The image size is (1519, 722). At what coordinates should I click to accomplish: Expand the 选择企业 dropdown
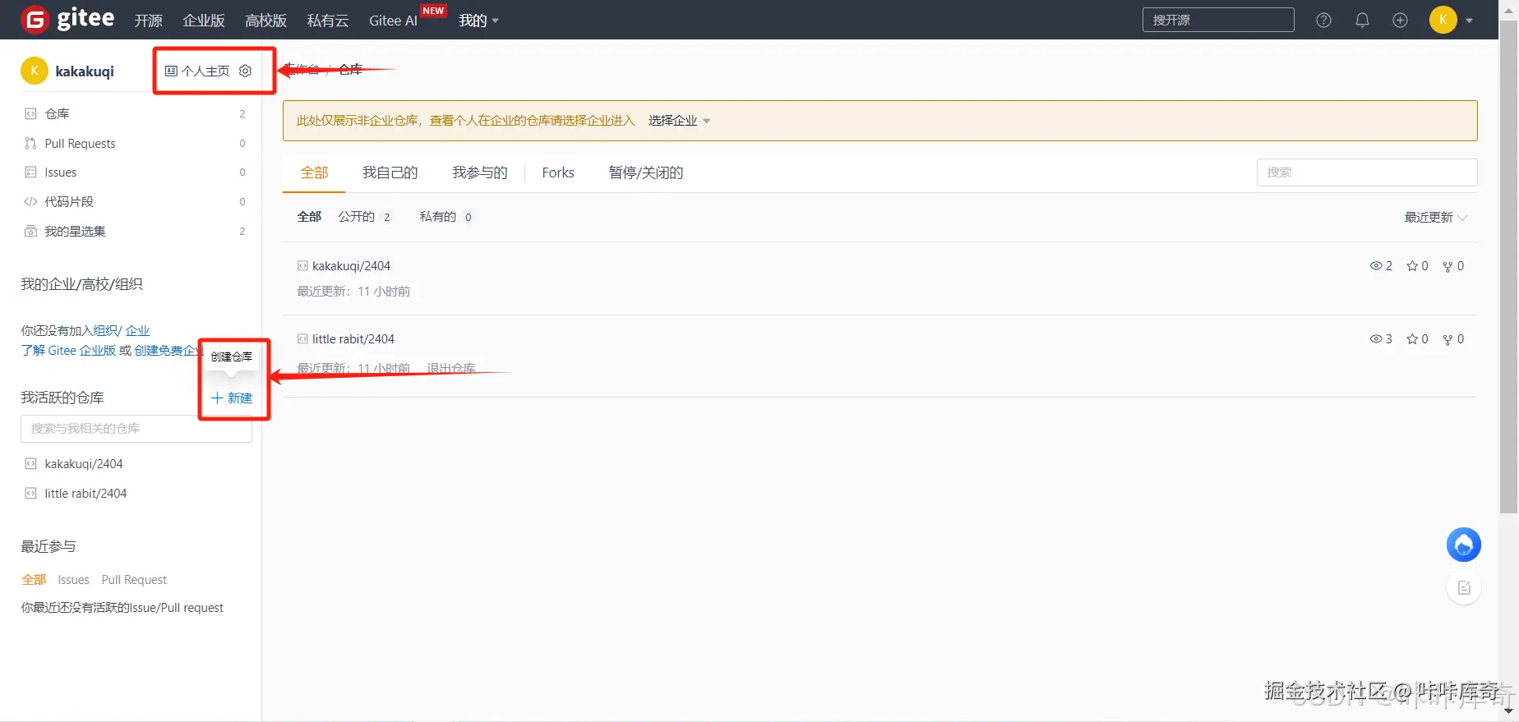[x=679, y=121]
